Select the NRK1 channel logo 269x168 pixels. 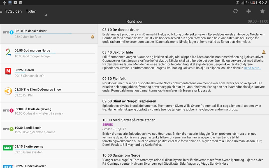pos(8,32)
